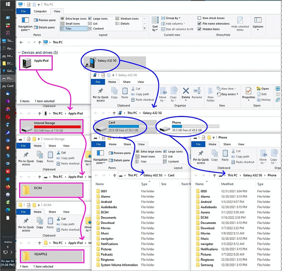Select Details layout in This PC ribbon
This screenshot has height=271, width=282.
(123, 24)
